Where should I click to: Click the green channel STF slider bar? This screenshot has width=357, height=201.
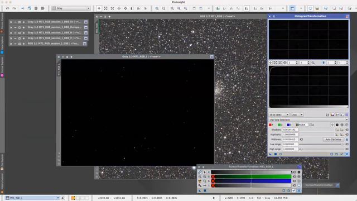tap(251, 176)
